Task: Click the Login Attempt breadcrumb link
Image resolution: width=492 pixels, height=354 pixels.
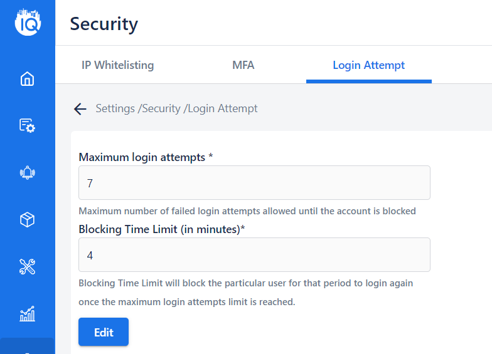Action: 222,108
